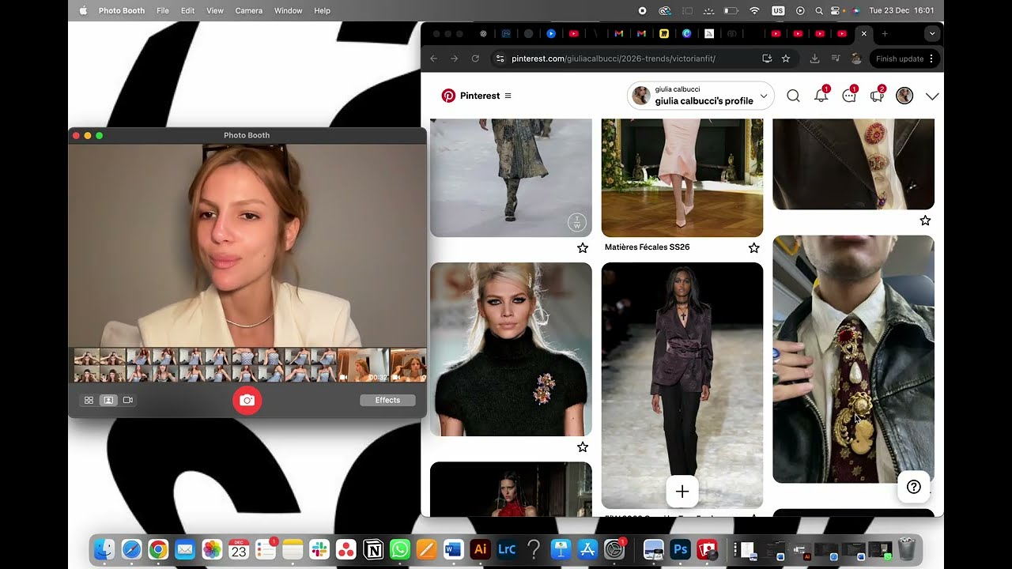Go back in Chrome browser
This screenshot has width=1012, height=569.
click(x=433, y=58)
